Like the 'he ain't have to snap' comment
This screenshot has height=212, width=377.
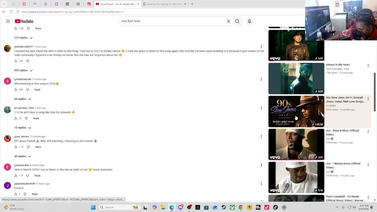16,118
